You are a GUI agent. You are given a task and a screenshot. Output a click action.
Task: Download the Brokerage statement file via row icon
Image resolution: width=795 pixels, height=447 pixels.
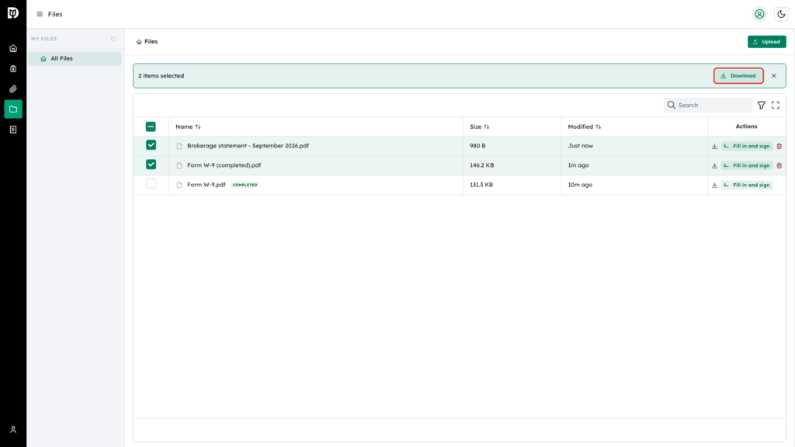pos(714,146)
